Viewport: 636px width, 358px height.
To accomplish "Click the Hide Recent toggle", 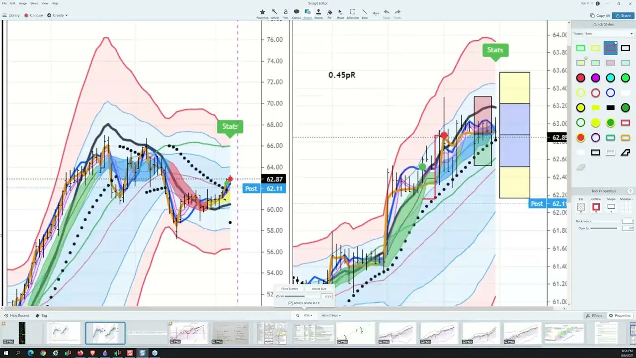I will [16, 315].
